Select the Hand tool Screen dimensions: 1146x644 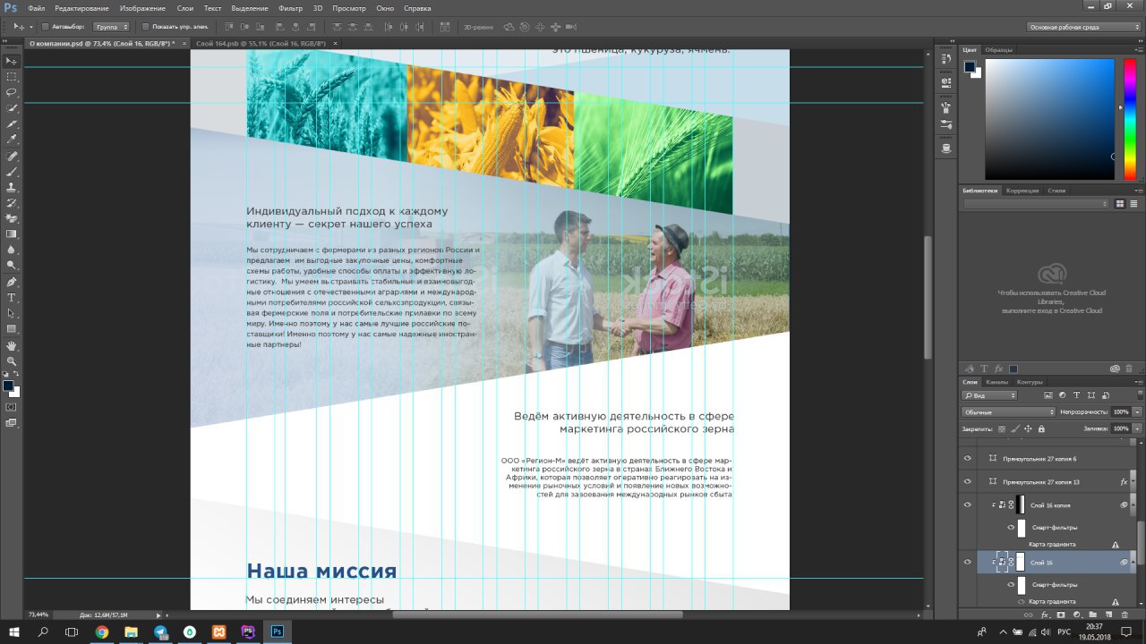coord(12,345)
